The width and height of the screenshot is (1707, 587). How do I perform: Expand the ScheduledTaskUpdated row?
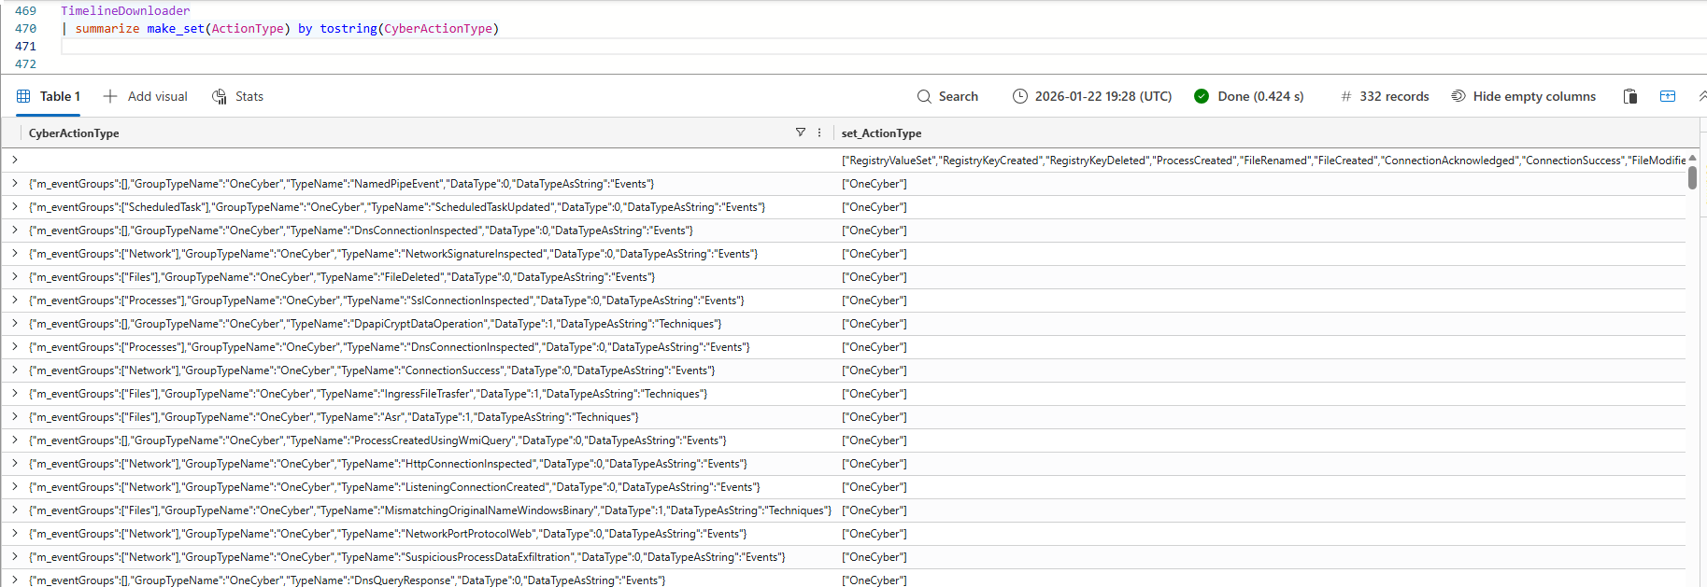(15, 207)
